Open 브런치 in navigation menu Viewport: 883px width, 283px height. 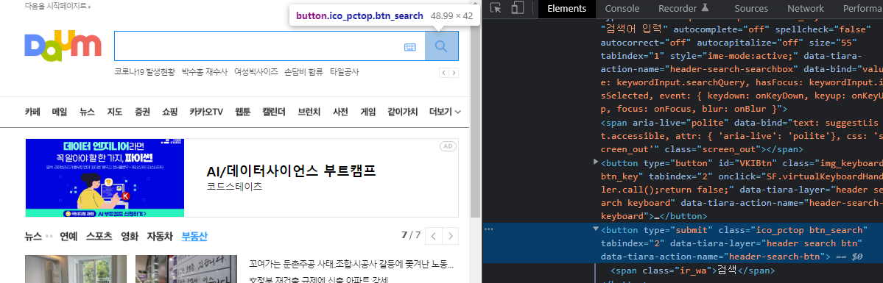(309, 112)
